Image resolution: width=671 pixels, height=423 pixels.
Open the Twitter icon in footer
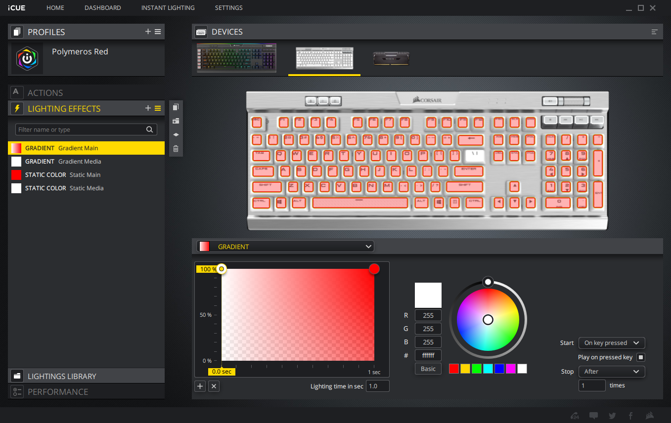click(612, 416)
